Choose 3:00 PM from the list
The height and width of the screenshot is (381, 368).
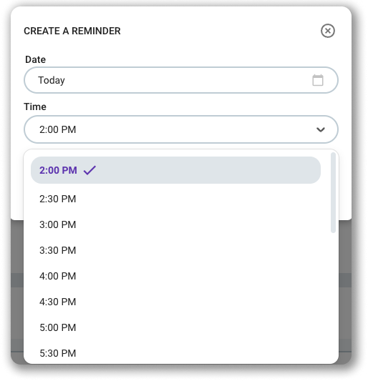175,224
